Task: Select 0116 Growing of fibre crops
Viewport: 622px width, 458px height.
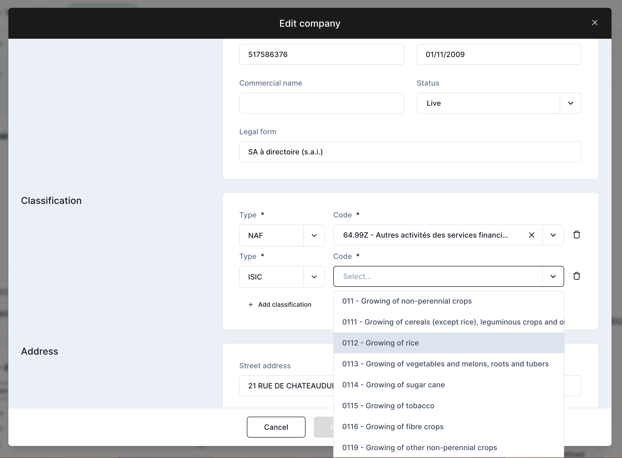Action: (x=393, y=427)
